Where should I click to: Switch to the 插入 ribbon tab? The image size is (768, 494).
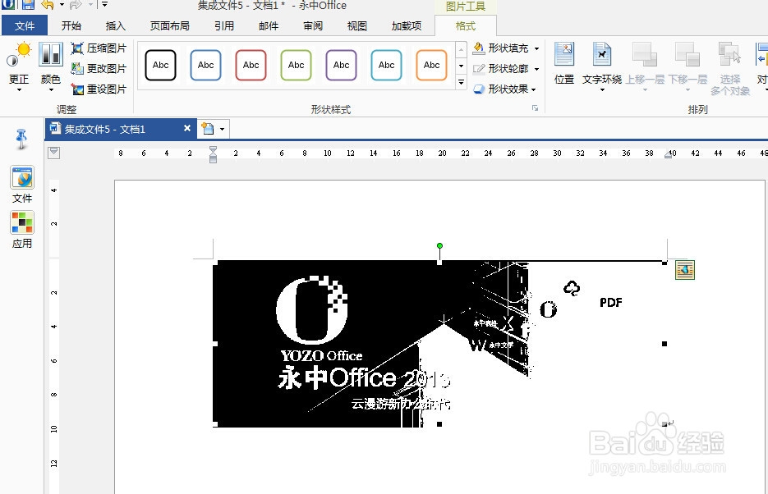pos(115,25)
